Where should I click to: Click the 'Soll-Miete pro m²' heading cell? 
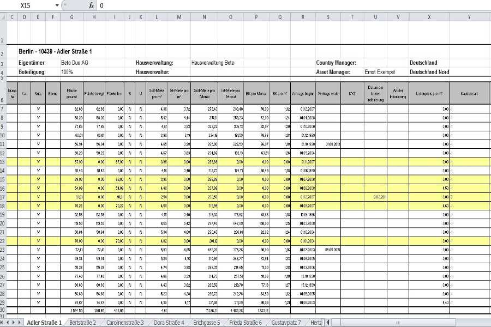[157, 93]
